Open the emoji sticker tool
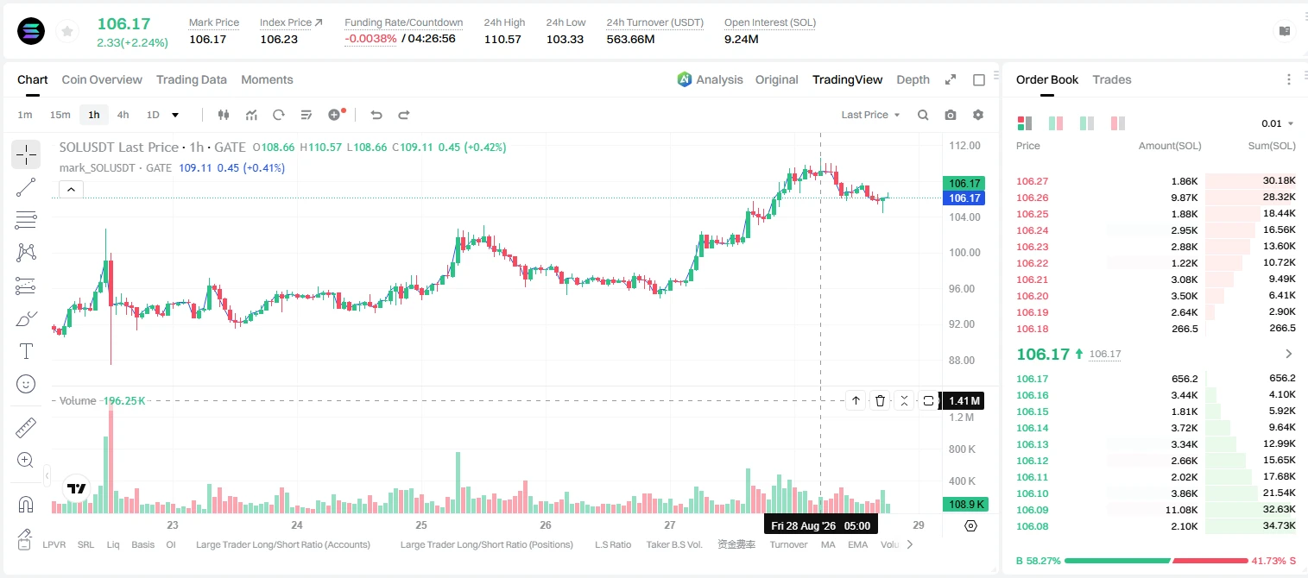The image size is (1308, 578). 26,384
